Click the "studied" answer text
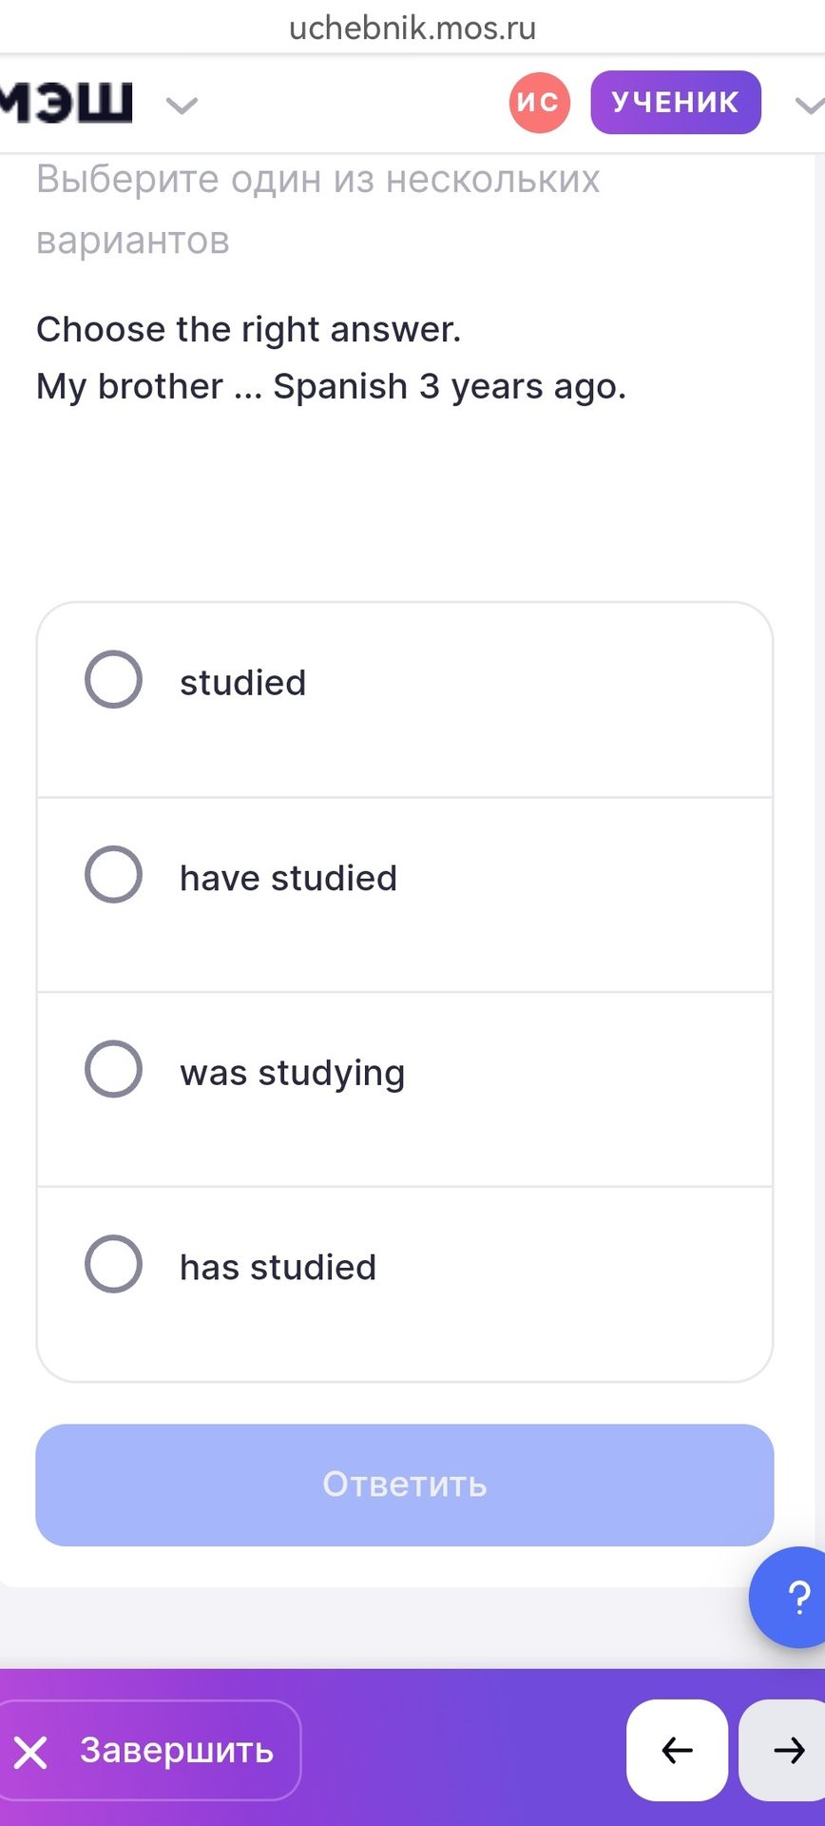825x1826 pixels. [243, 683]
